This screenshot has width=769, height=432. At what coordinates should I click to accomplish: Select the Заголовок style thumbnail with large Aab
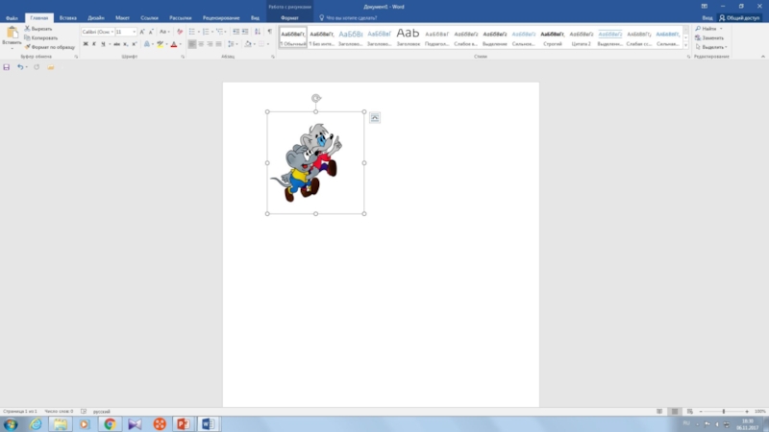pyautogui.click(x=409, y=36)
